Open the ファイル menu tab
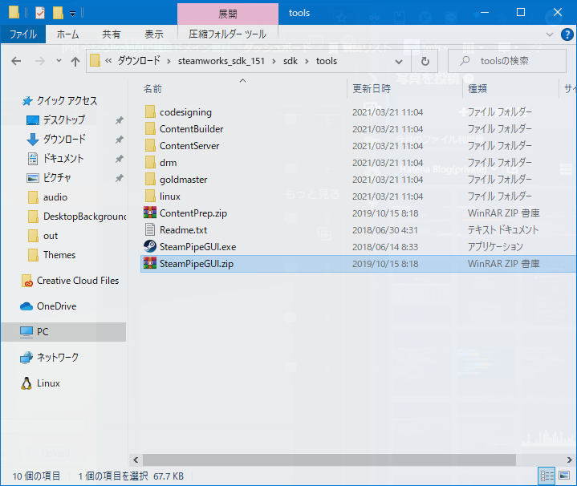Image resolution: width=577 pixels, height=486 pixels. [x=23, y=34]
